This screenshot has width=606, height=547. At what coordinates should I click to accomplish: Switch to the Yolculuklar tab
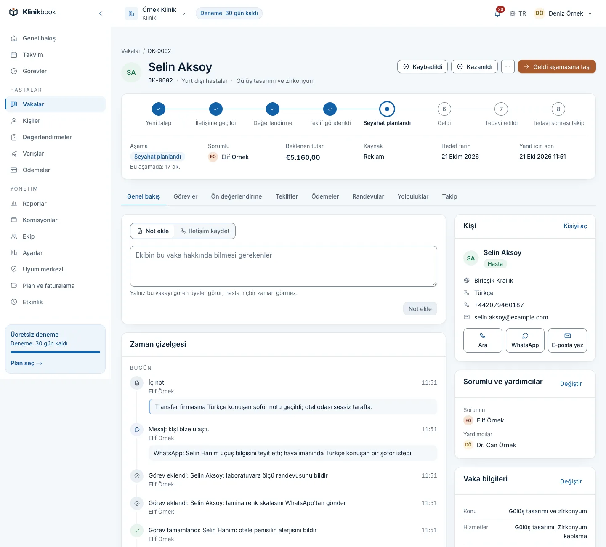[413, 196]
